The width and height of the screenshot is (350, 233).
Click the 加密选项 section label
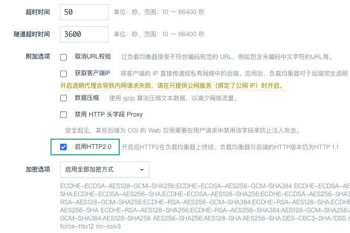pos(38,169)
